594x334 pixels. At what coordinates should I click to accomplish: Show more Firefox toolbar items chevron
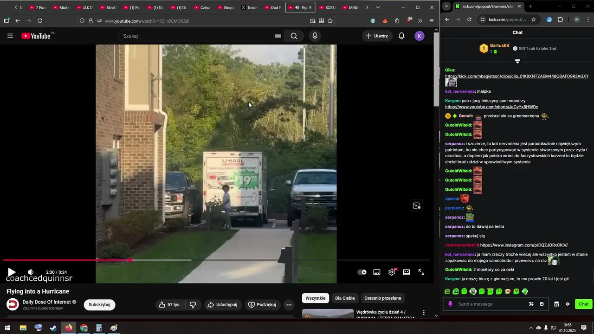420,21
